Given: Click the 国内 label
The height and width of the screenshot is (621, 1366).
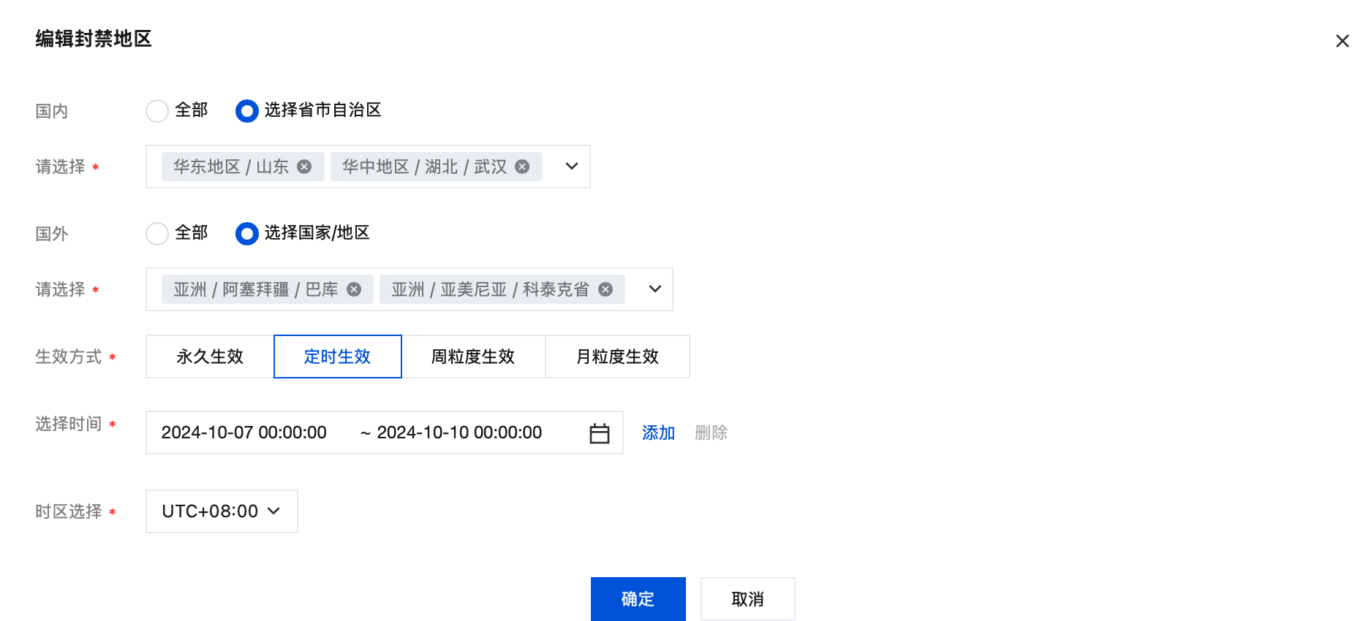Looking at the screenshot, I should (x=52, y=111).
